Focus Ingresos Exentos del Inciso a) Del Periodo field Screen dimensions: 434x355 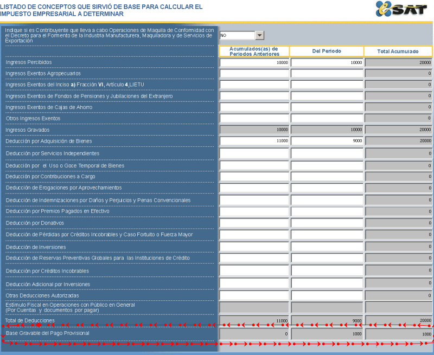pyautogui.click(x=327, y=85)
